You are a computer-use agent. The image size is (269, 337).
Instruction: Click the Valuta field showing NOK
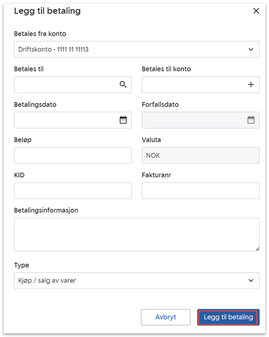pyautogui.click(x=201, y=155)
